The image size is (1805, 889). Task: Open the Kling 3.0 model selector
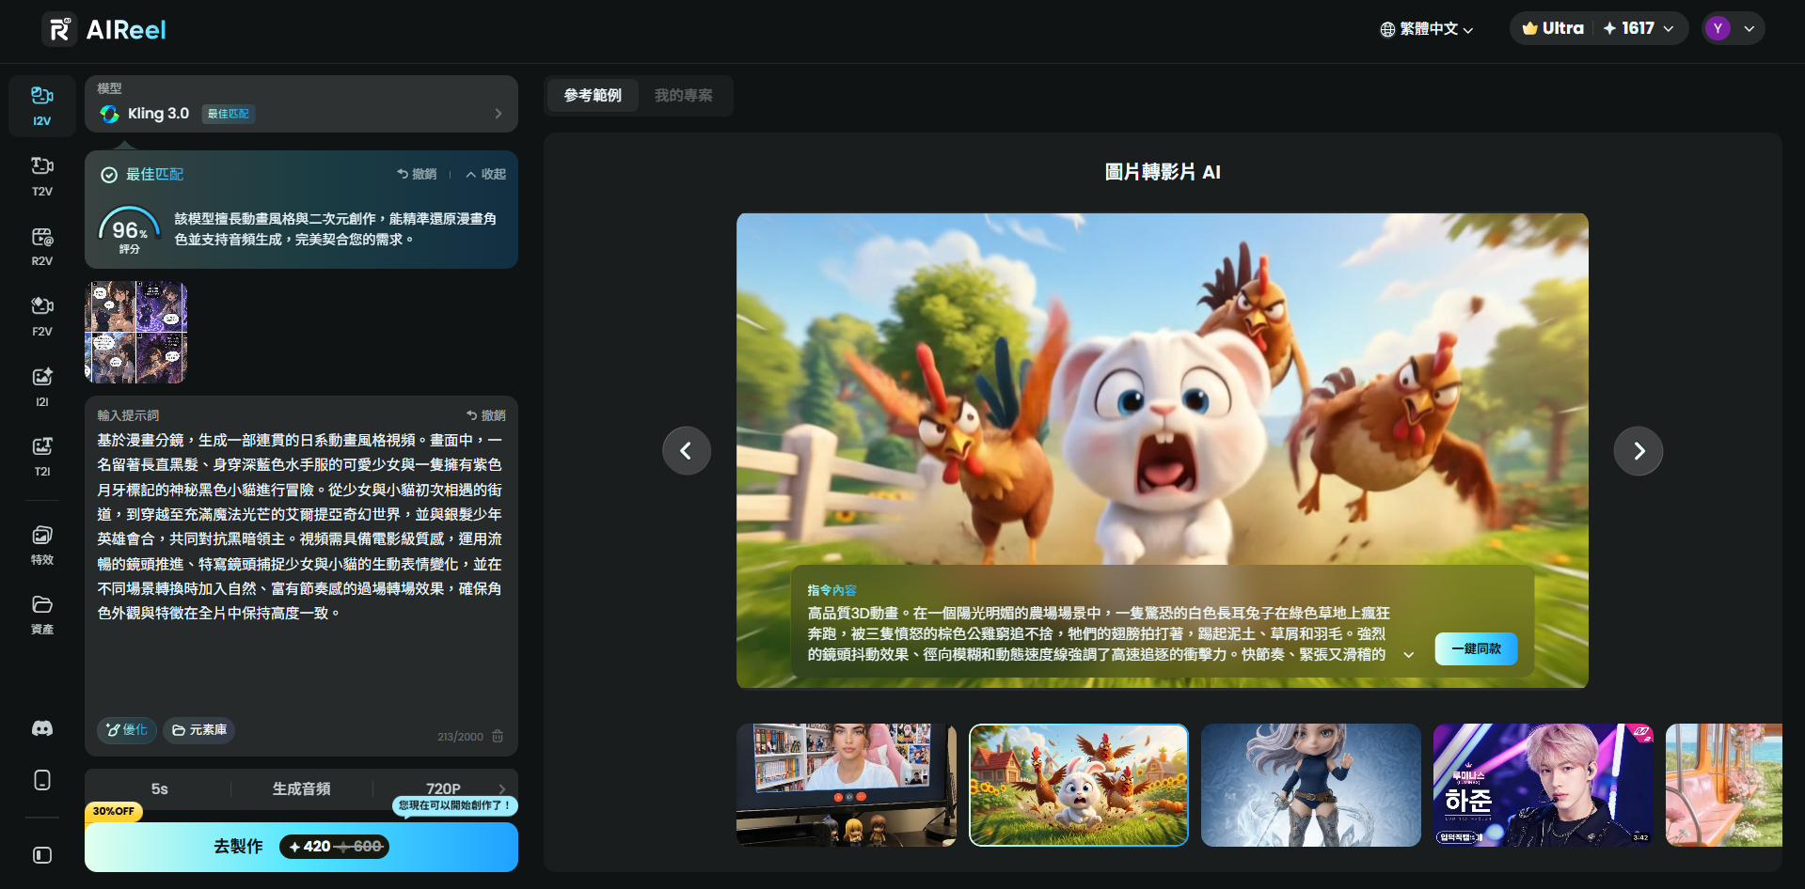point(301,104)
